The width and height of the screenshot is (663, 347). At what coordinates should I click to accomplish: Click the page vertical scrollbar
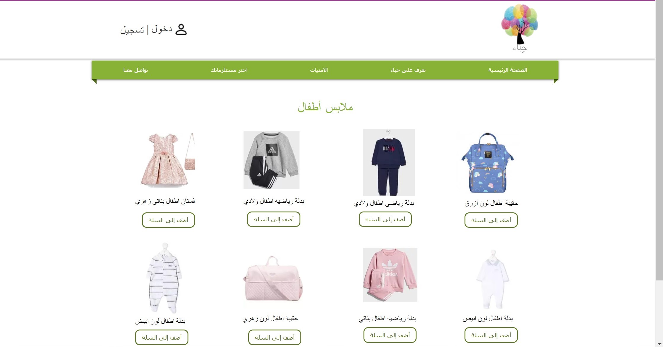659,141
